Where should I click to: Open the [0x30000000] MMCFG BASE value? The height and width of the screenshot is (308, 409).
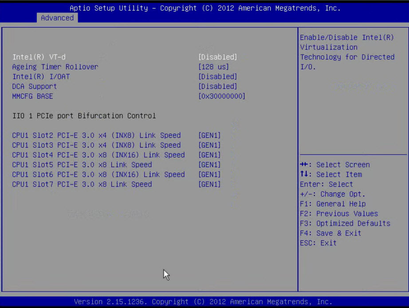point(222,96)
